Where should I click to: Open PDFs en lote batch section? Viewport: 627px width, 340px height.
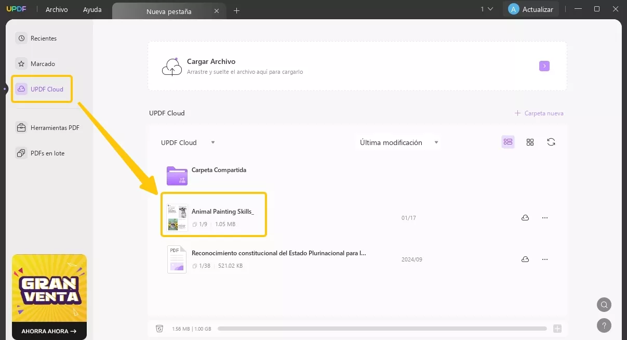coord(41,153)
